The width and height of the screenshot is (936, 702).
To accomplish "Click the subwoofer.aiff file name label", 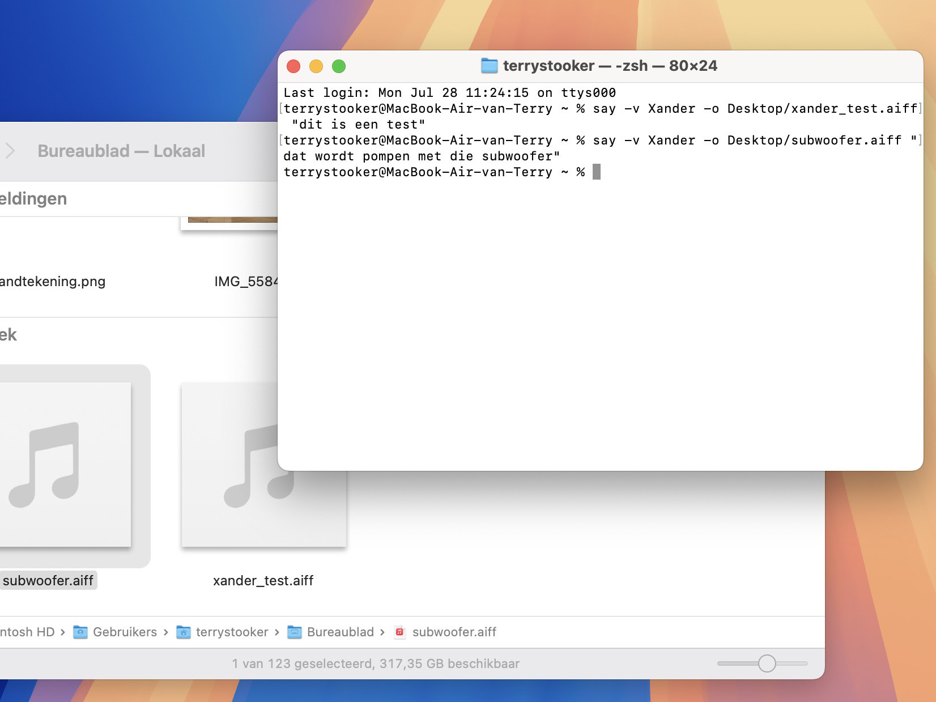I will (x=48, y=580).
